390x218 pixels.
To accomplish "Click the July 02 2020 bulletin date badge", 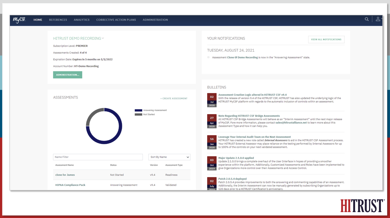I will click(x=212, y=100).
